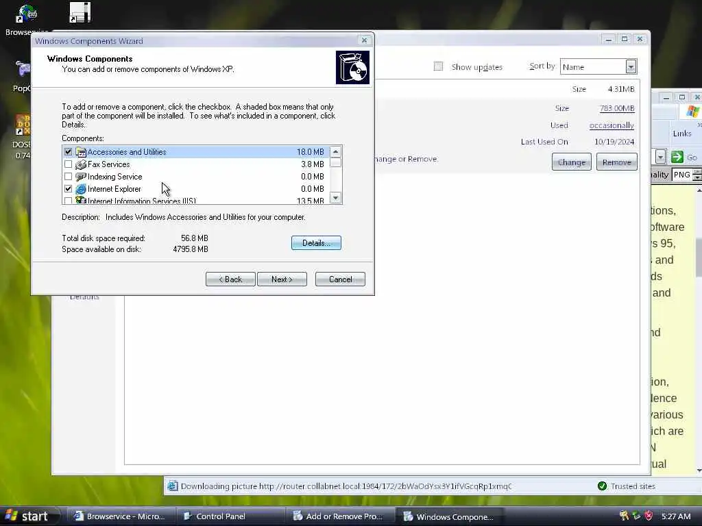Select the Indexing Service 0.0 MB size

pyautogui.click(x=313, y=177)
